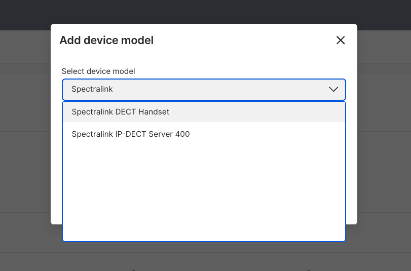Dismiss dialog via the X icon
Image resolution: width=411 pixels, height=271 pixels.
pyautogui.click(x=340, y=40)
